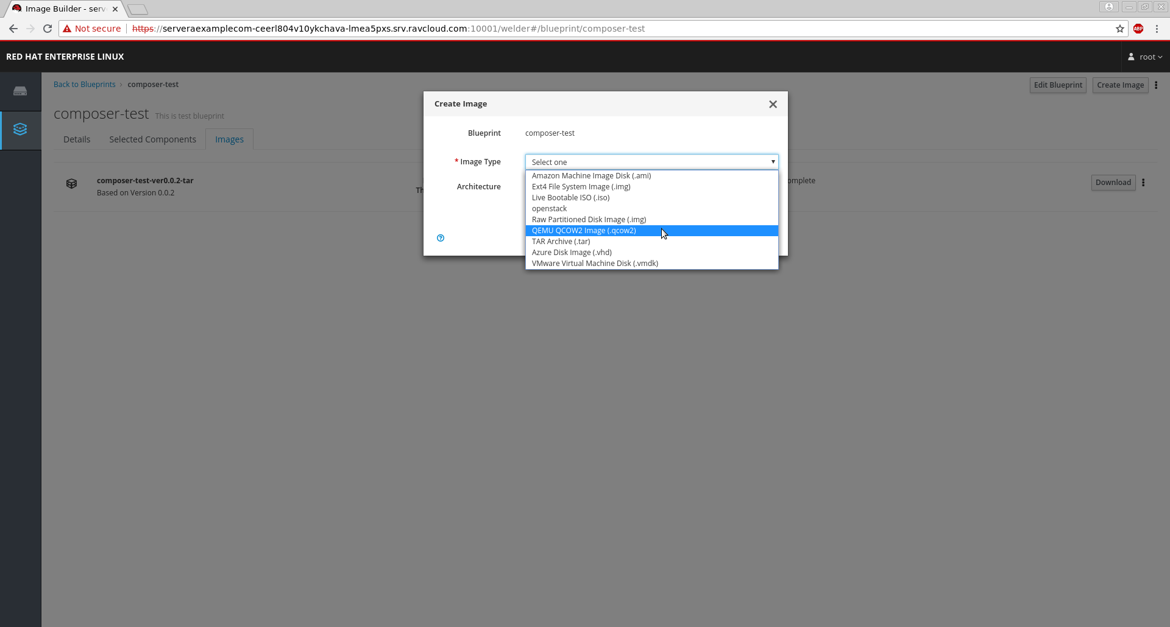The width and height of the screenshot is (1170, 627).
Task: Reload the page
Action: click(48, 29)
